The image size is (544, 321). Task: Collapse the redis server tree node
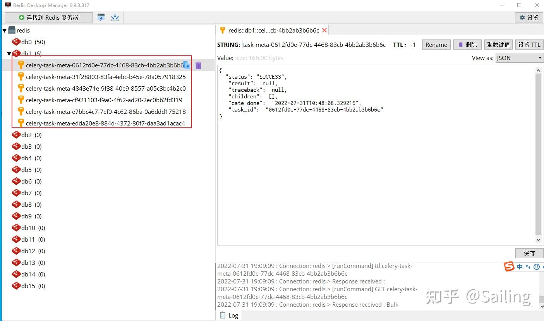5,31
